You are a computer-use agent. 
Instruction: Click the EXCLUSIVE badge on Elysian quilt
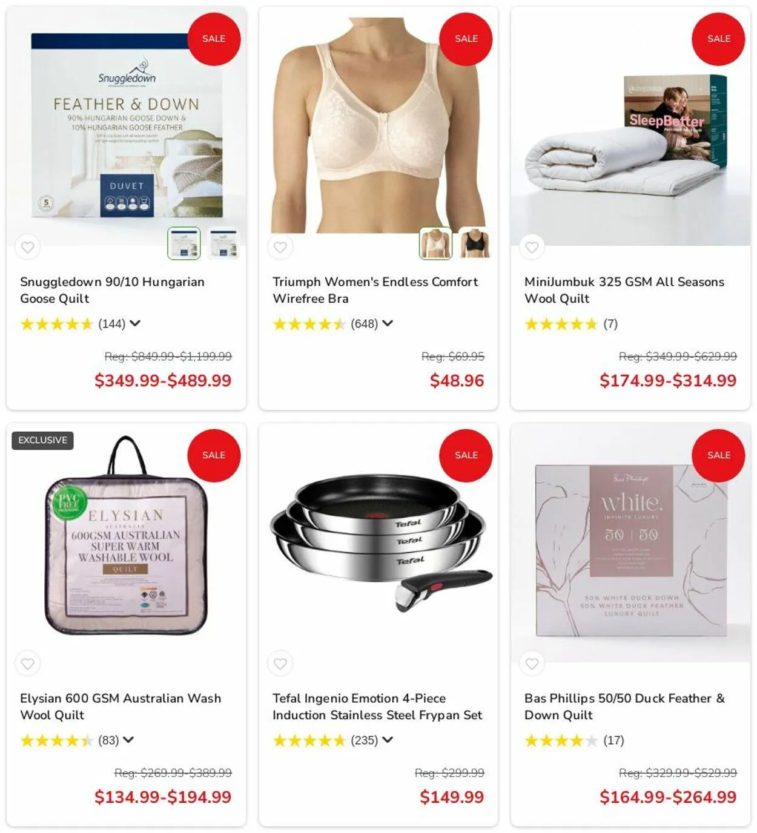(42, 440)
